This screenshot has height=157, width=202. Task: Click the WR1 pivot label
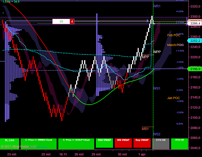click(157, 6)
